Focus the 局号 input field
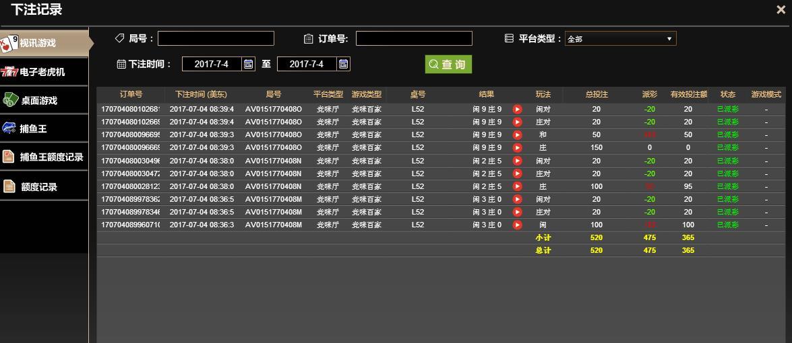The height and width of the screenshot is (343, 792). click(216, 38)
